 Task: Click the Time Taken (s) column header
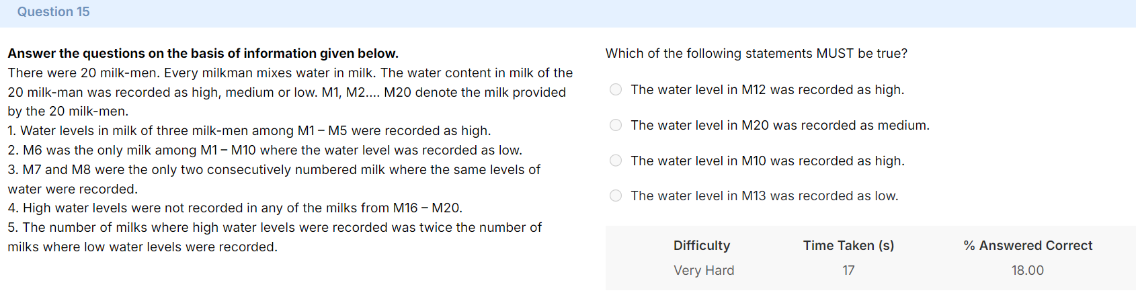[x=848, y=245]
